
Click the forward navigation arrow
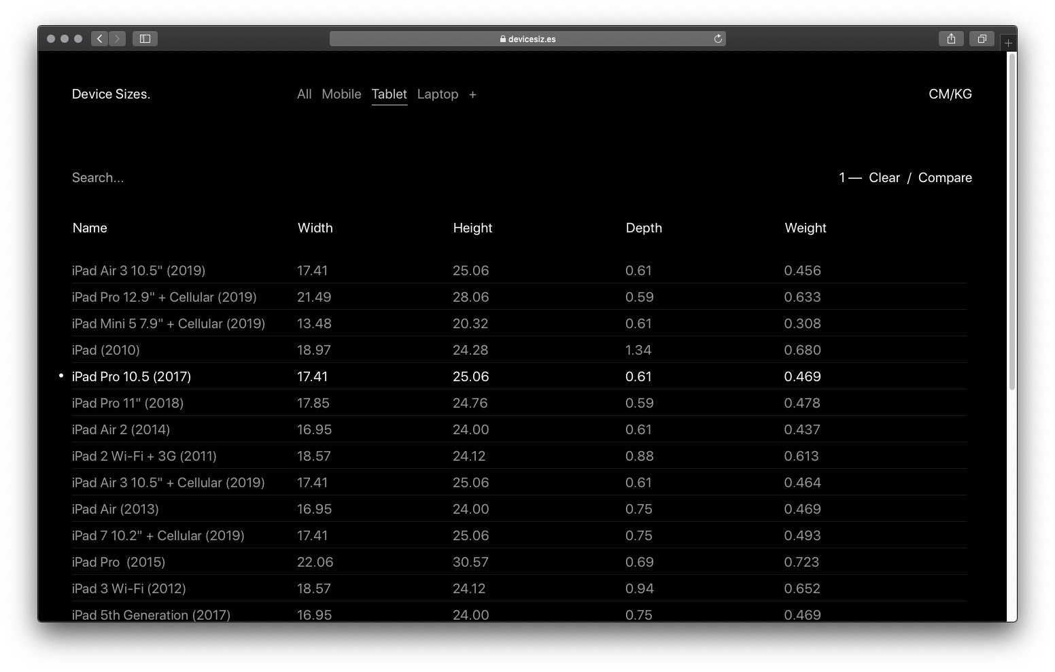(117, 39)
